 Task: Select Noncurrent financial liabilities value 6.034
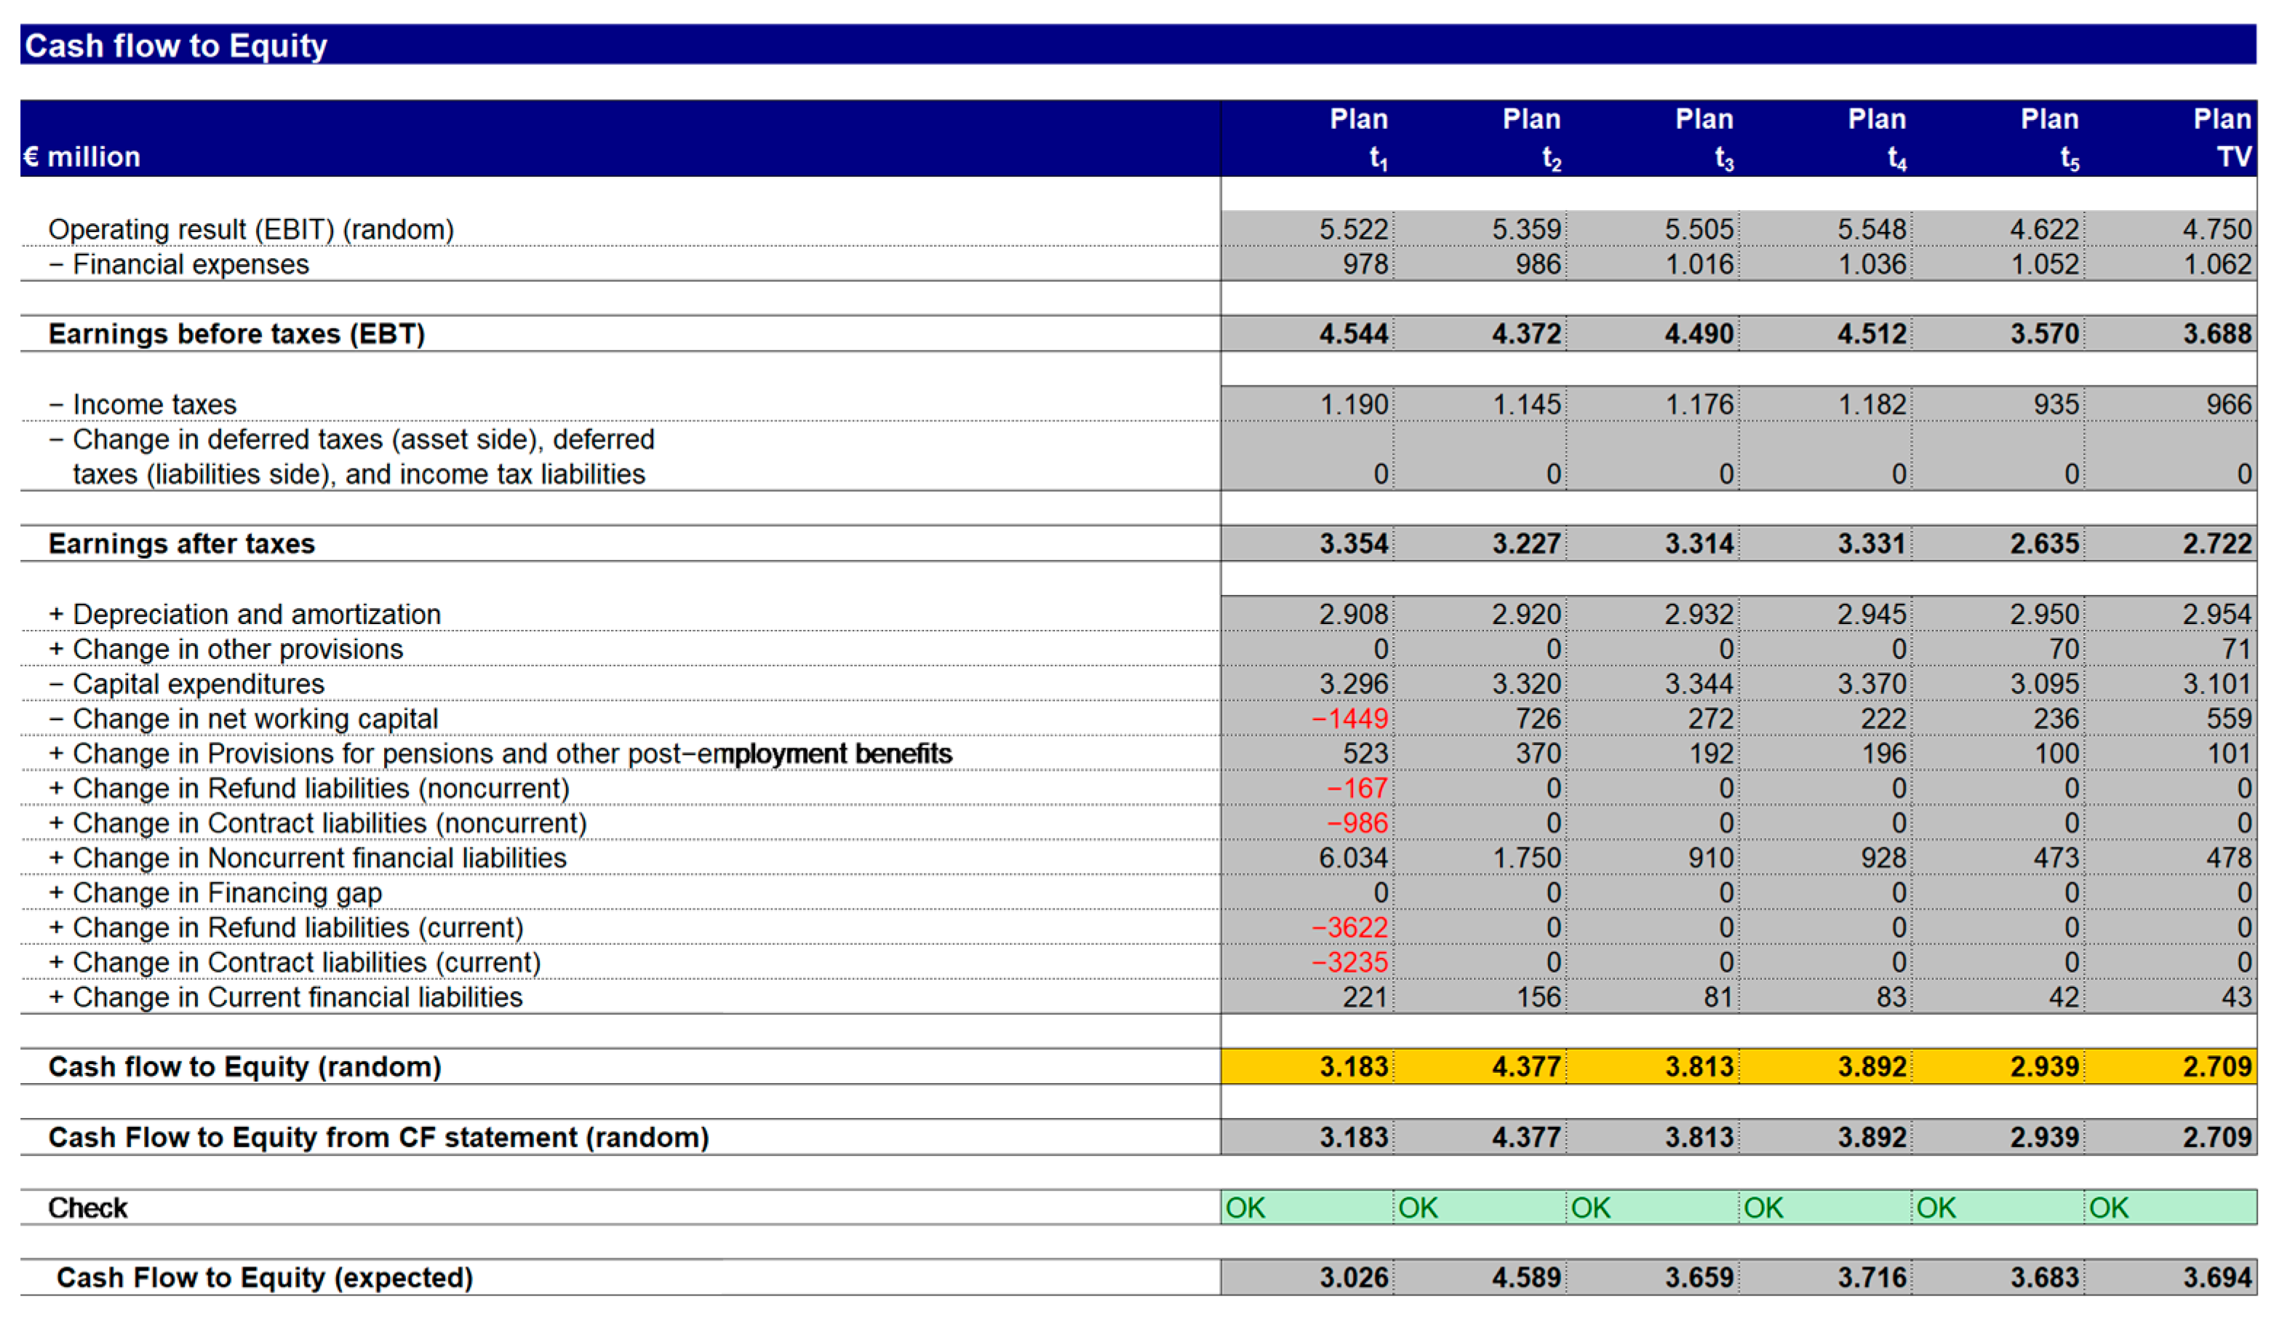coord(1352,858)
